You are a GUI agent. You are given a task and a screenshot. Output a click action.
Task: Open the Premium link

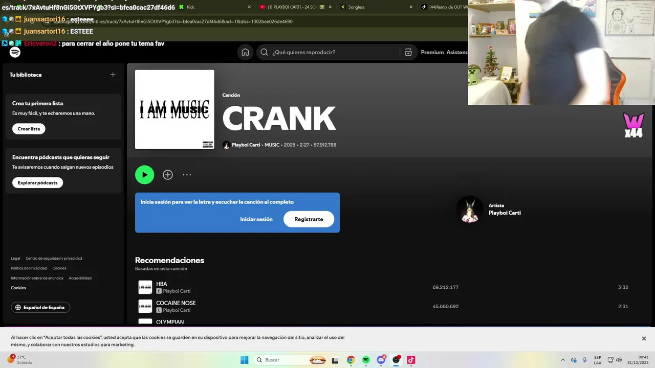tap(432, 52)
